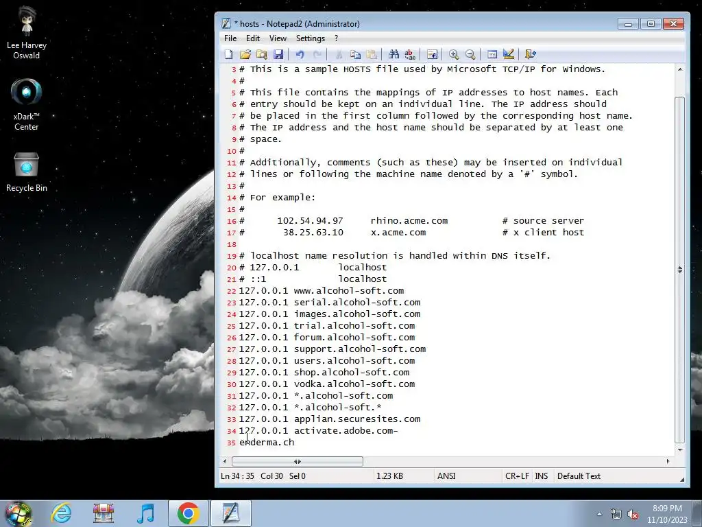Click the muted volume tray icon
This screenshot has height=527, width=702.
point(633,515)
